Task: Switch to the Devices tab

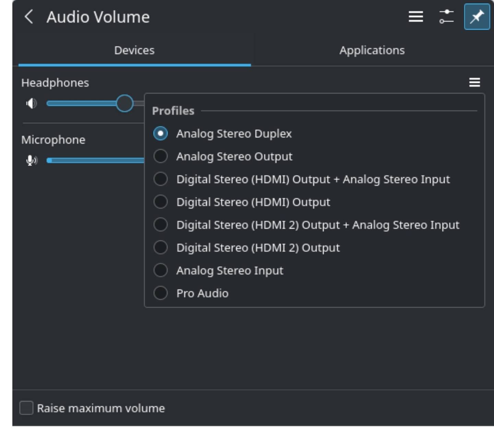Action: pyautogui.click(x=134, y=50)
